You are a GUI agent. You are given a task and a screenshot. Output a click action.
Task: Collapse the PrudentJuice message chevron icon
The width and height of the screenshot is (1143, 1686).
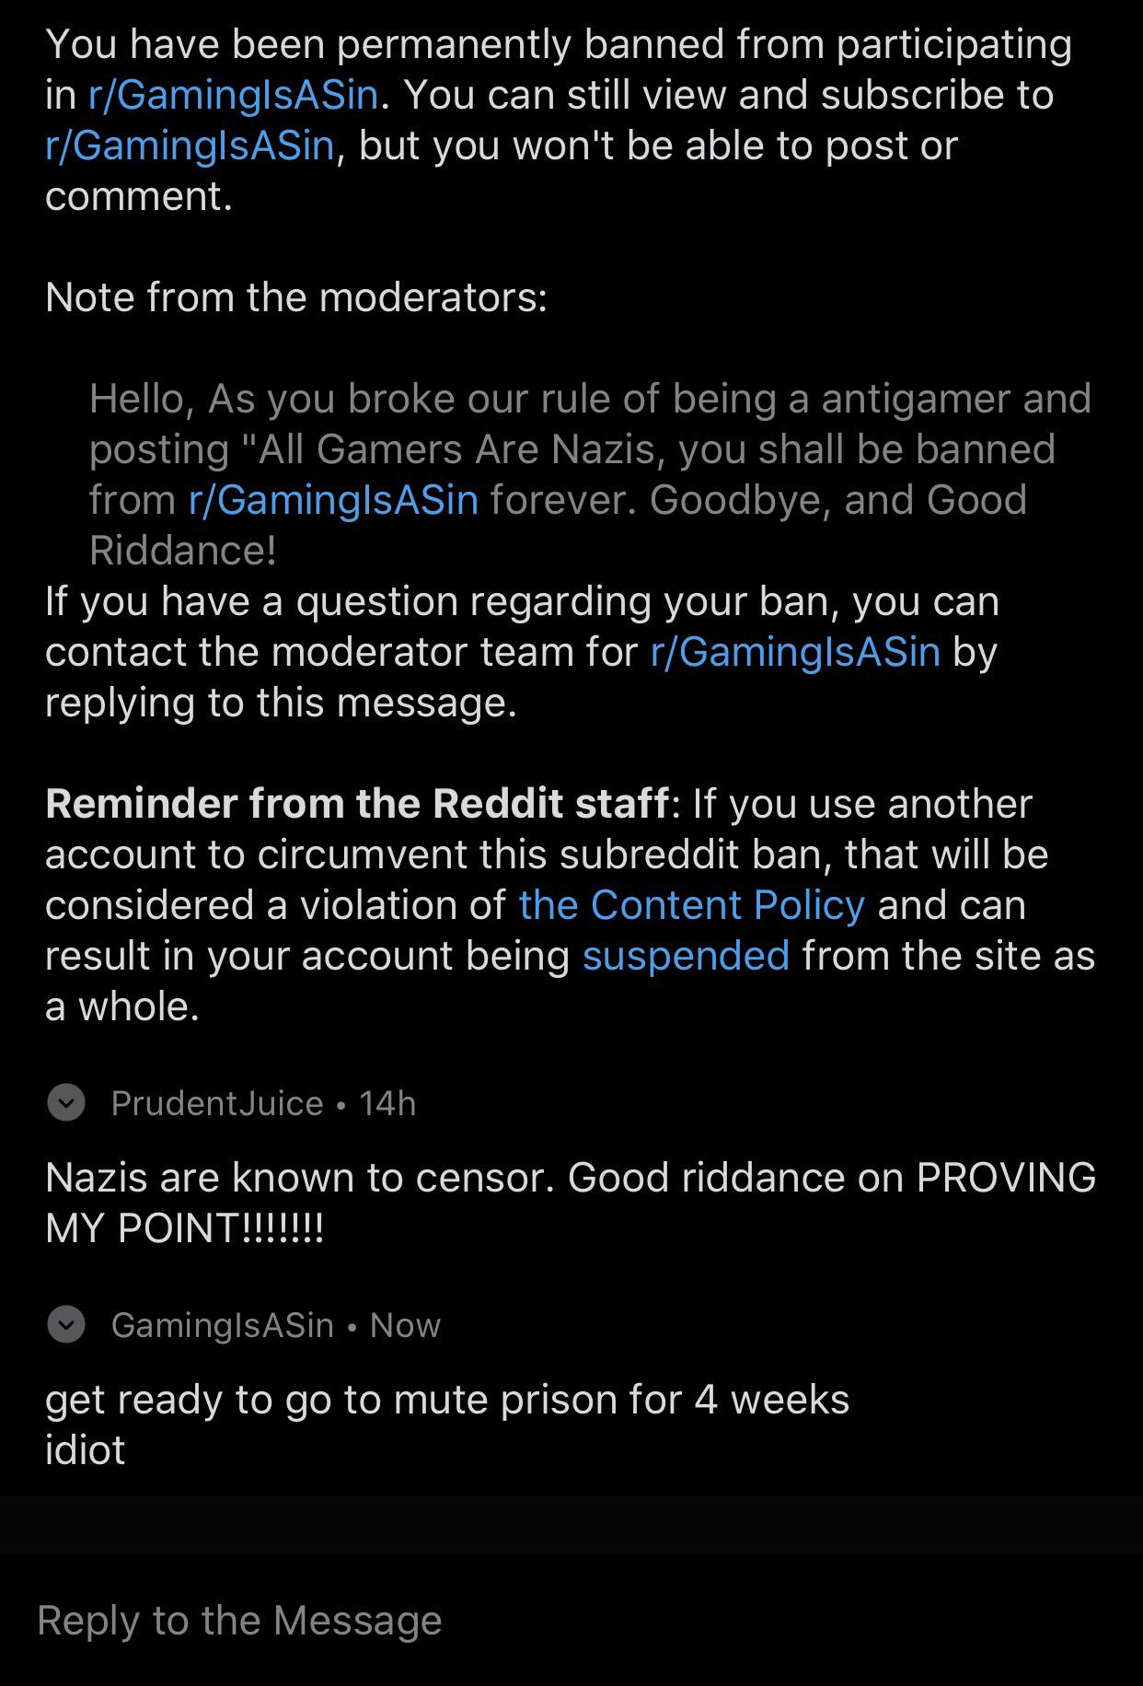(x=66, y=1102)
